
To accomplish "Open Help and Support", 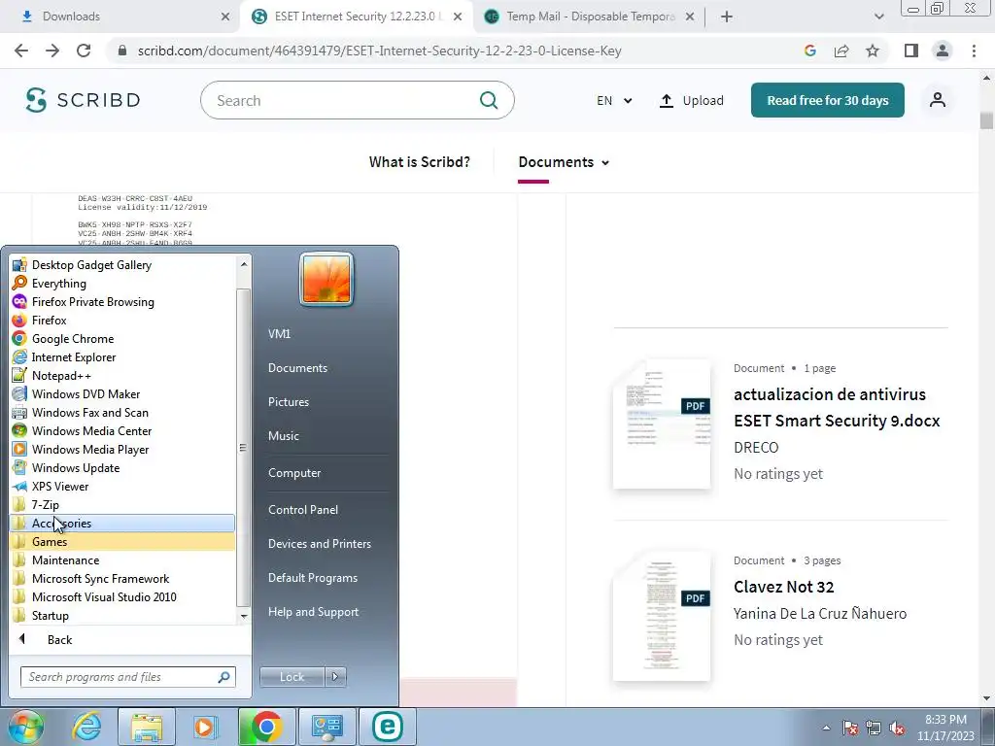I will (x=313, y=612).
